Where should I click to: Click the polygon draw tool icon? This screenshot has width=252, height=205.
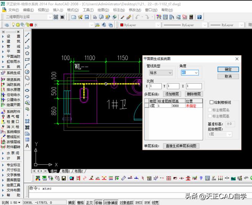point(28,53)
